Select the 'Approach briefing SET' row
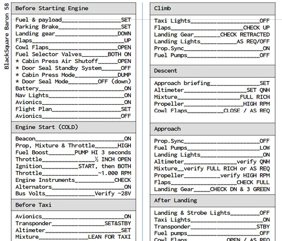This screenshot has height=241, width=282. click(x=212, y=83)
